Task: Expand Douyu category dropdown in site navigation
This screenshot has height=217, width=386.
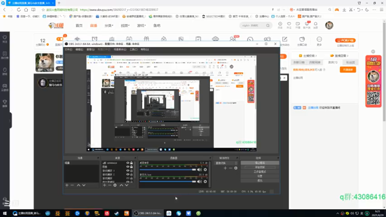Action: [109, 25]
